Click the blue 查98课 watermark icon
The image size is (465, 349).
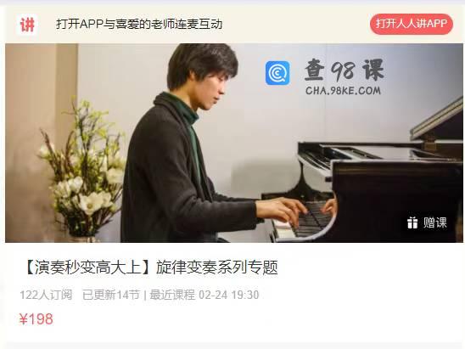point(277,73)
